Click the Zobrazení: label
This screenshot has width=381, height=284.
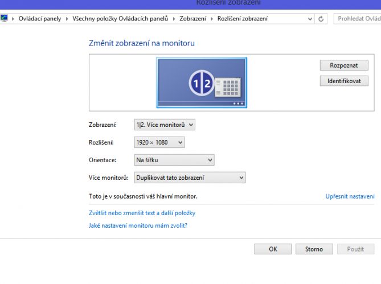[103, 125]
